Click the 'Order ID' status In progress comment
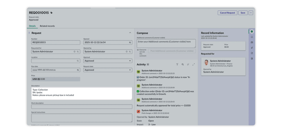Image resolution: width=282 pixels, height=133 pixels. 163,79
